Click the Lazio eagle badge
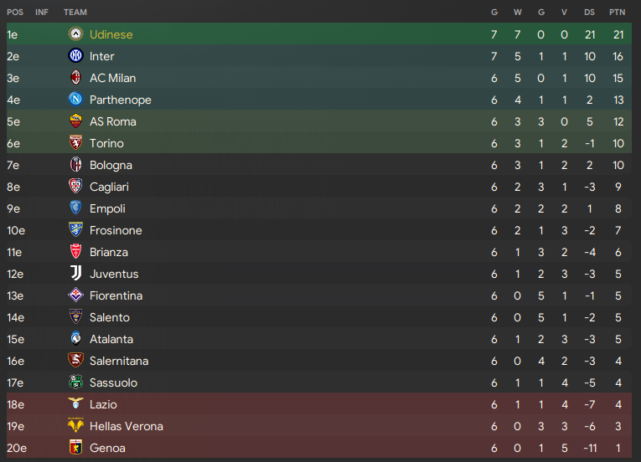 [x=75, y=404]
